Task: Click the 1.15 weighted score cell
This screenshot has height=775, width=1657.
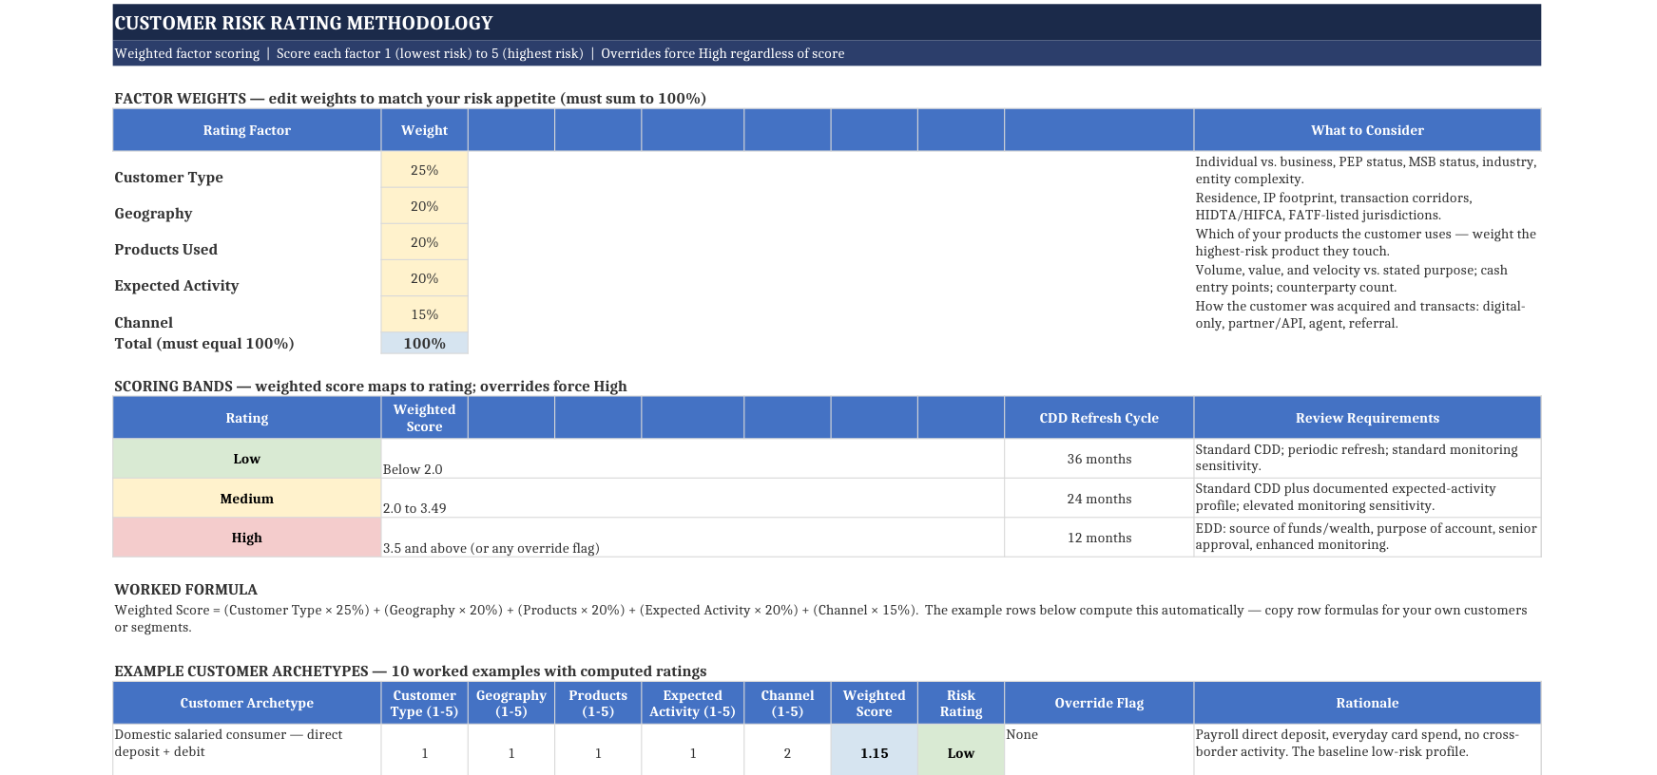Action: click(875, 749)
